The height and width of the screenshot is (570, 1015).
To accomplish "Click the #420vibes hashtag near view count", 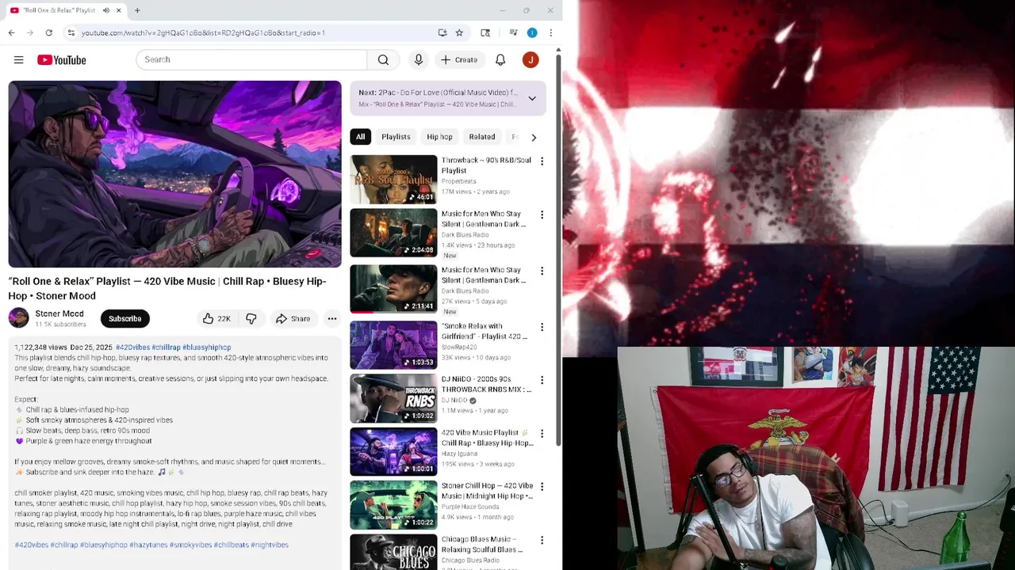I will tap(132, 348).
